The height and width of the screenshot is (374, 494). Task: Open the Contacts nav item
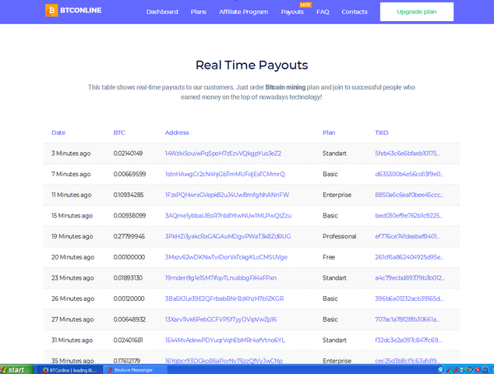(355, 12)
